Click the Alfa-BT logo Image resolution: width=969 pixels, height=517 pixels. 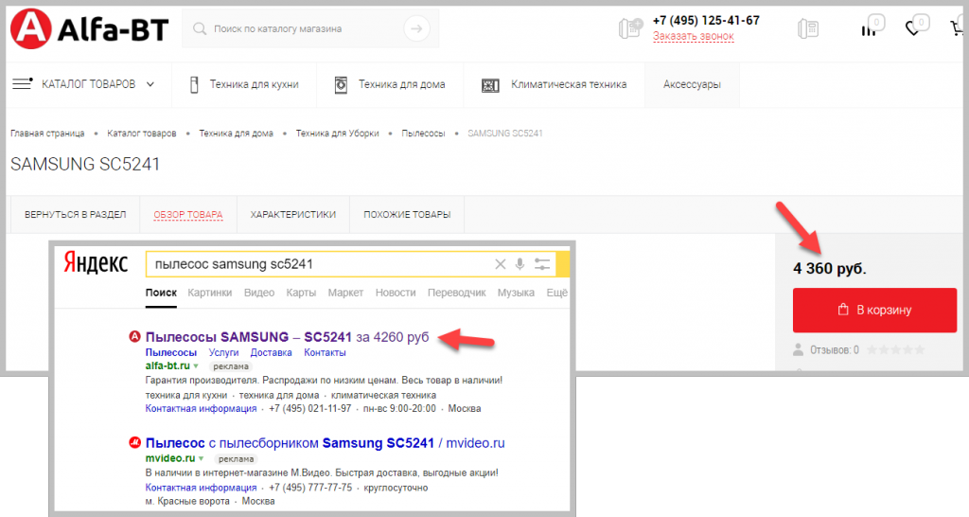tap(88, 29)
